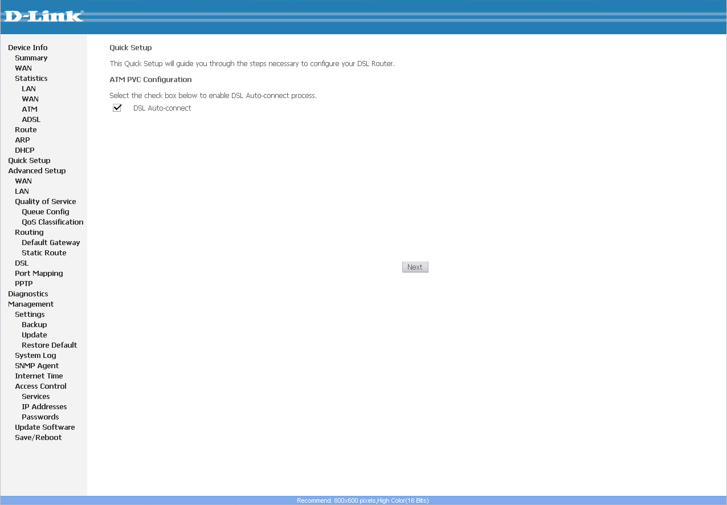Open the Queue Config page
The height and width of the screenshot is (505, 727).
coord(46,212)
